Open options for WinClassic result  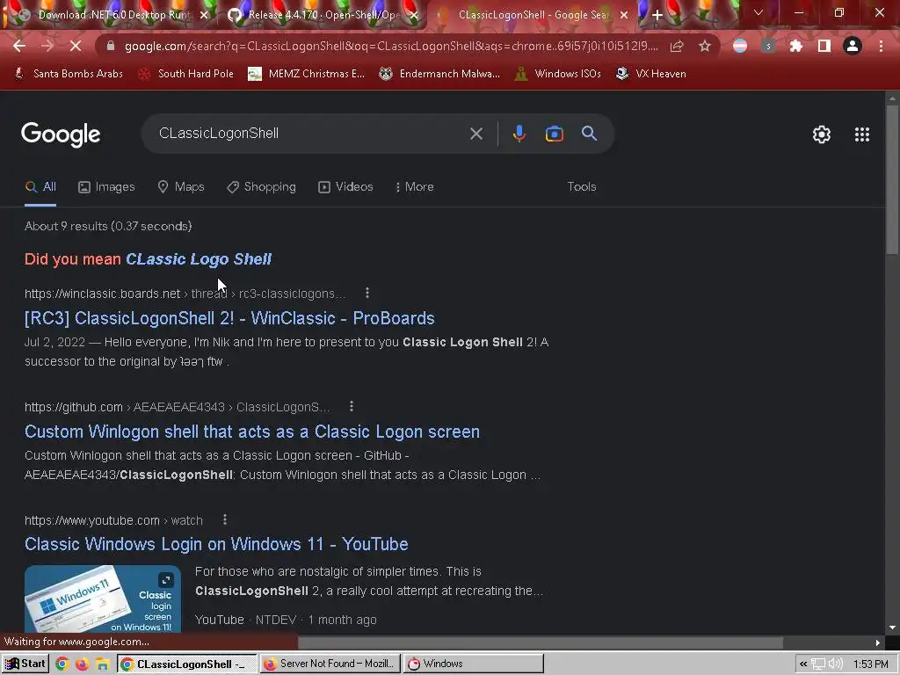point(367,294)
